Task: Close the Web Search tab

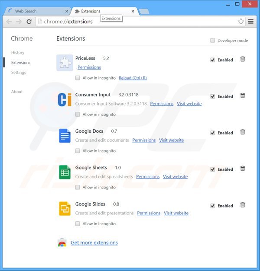Action: [67, 11]
